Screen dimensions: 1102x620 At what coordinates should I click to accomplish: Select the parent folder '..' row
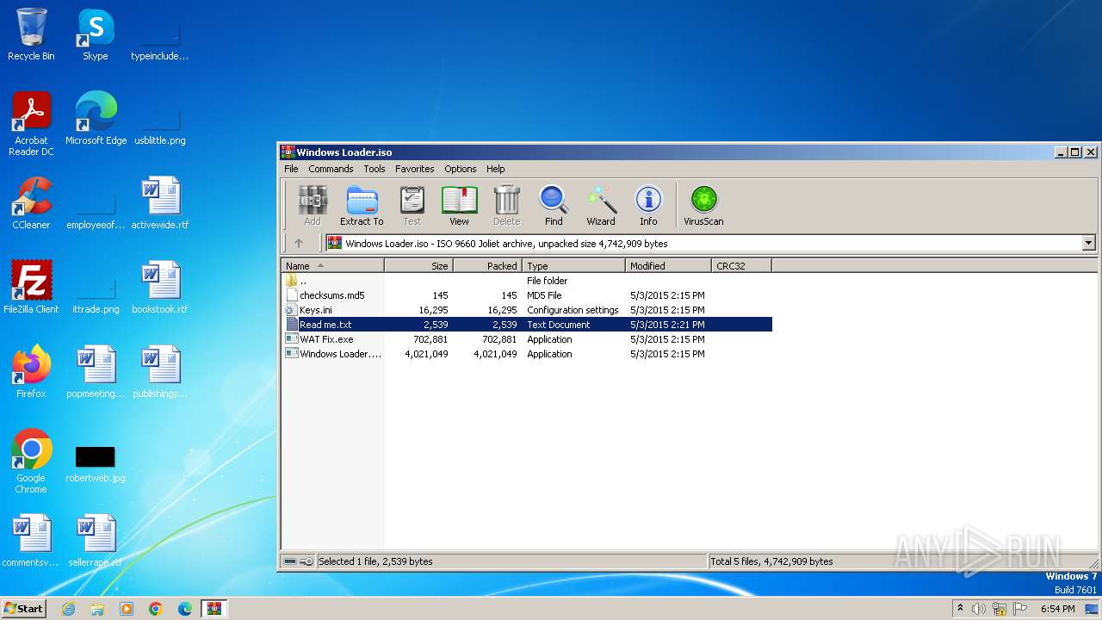click(526, 281)
